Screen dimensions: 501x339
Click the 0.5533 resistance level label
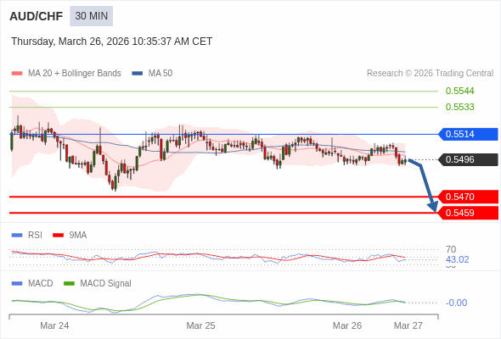click(459, 107)
